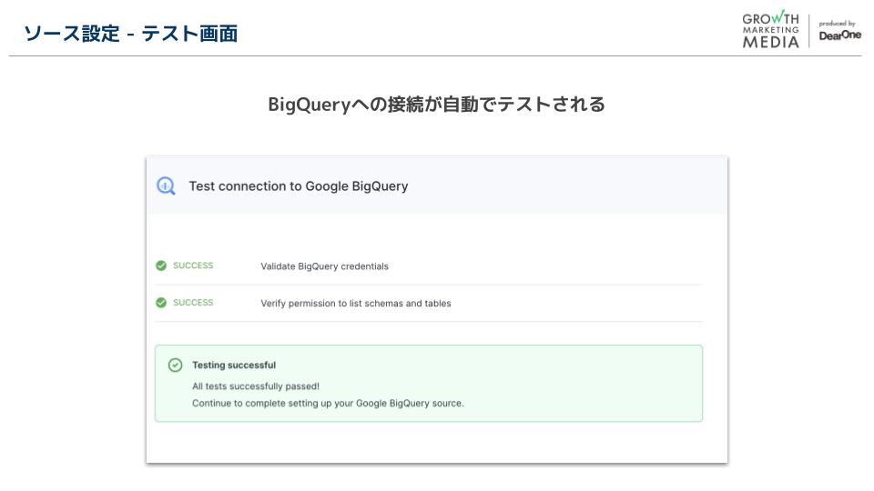Click the SUCCESS label for Verify permission row
The image size is (874, 491).
193,302
